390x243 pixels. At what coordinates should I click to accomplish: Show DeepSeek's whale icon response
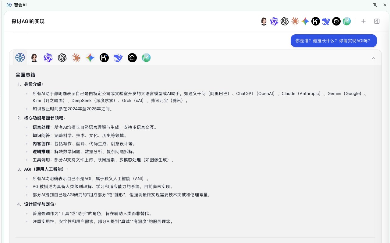click(118, 58)
